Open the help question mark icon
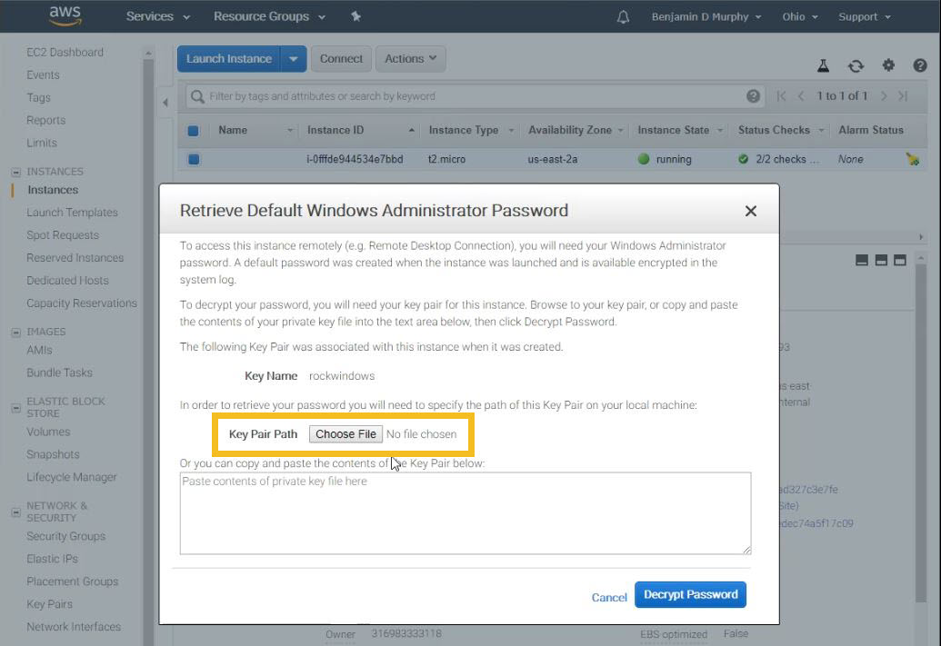Screen dimensions: 941x646 pos(920,65)
